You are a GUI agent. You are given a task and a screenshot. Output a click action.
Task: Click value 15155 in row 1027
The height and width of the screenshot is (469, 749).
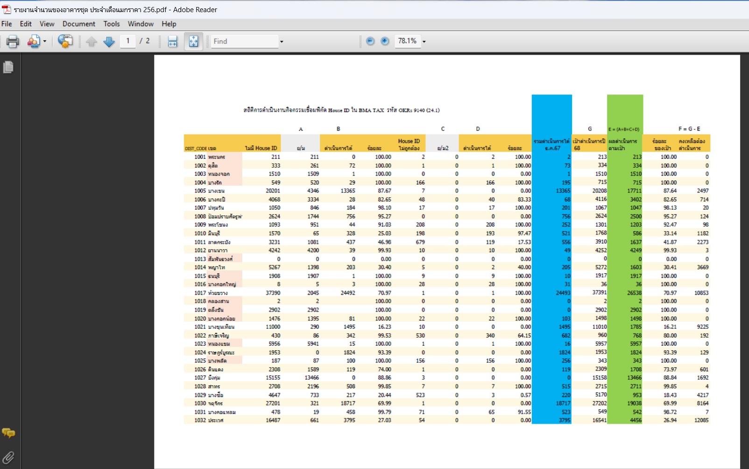click(x=273, y=378)
